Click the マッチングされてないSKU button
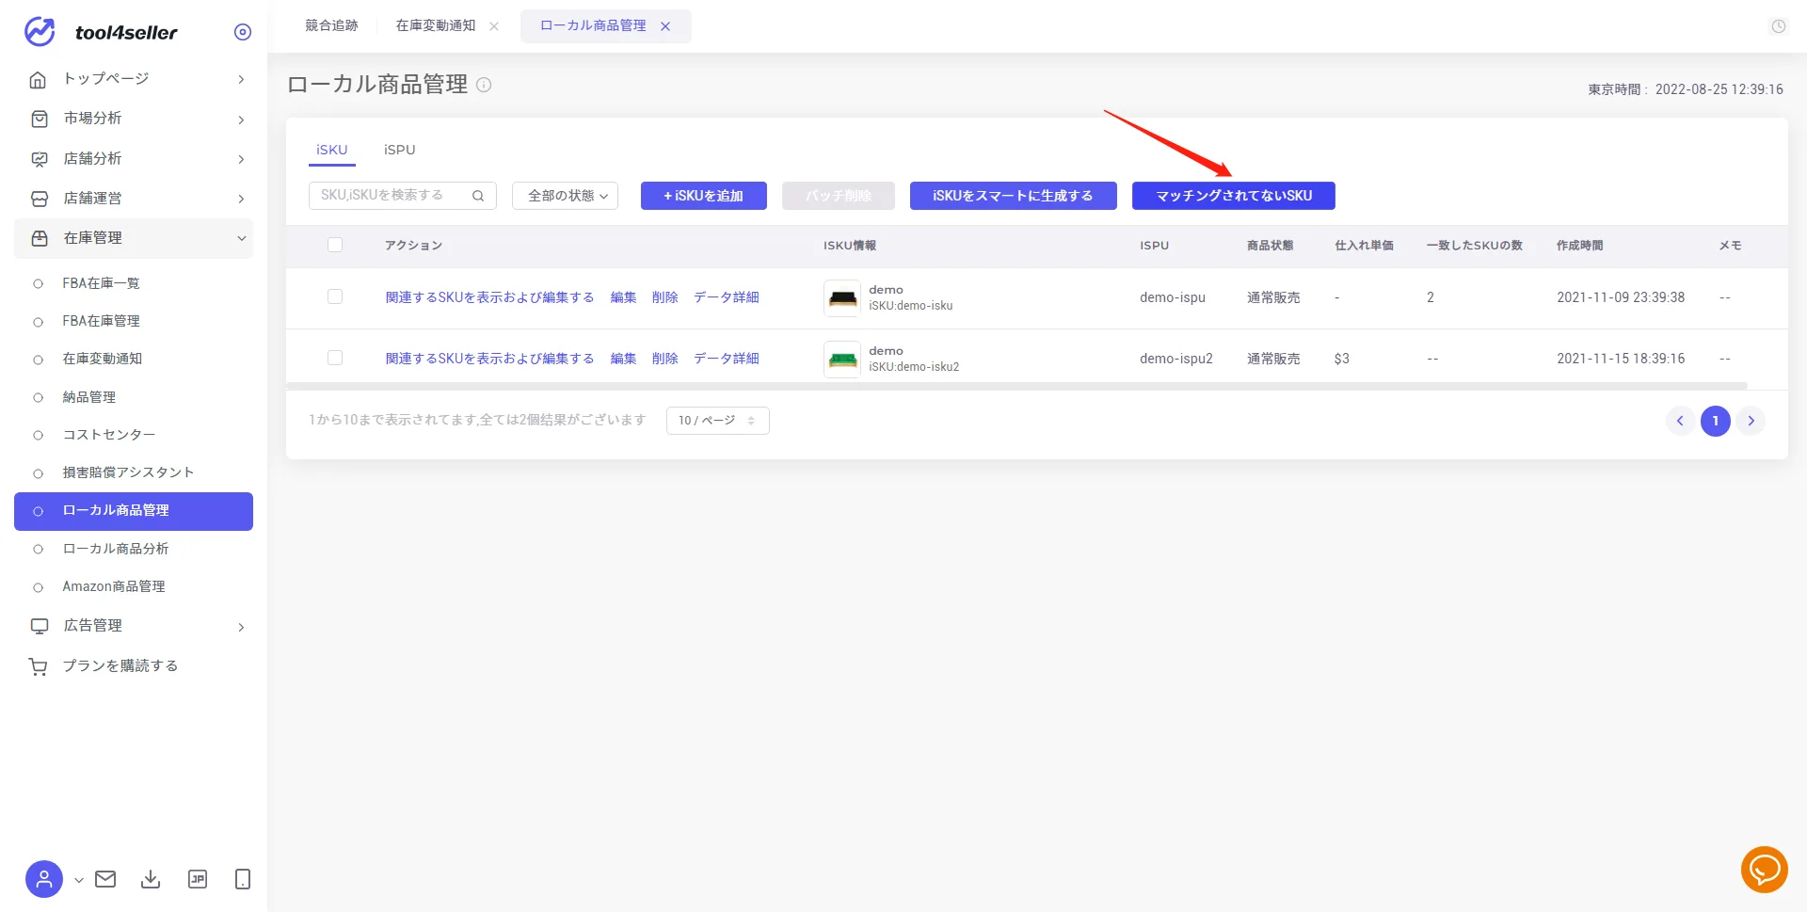Screen dimensions: 1807x912 [x=1234, y=196]
